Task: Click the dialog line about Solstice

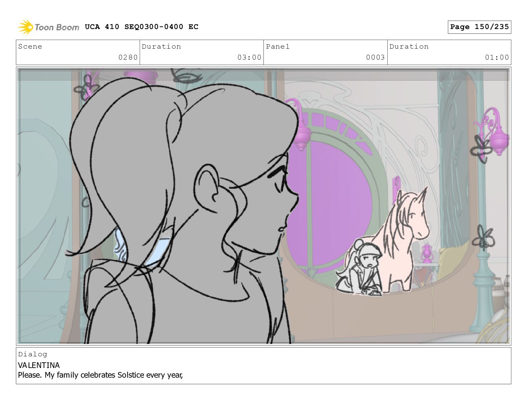Action: (x=100, y=375)
